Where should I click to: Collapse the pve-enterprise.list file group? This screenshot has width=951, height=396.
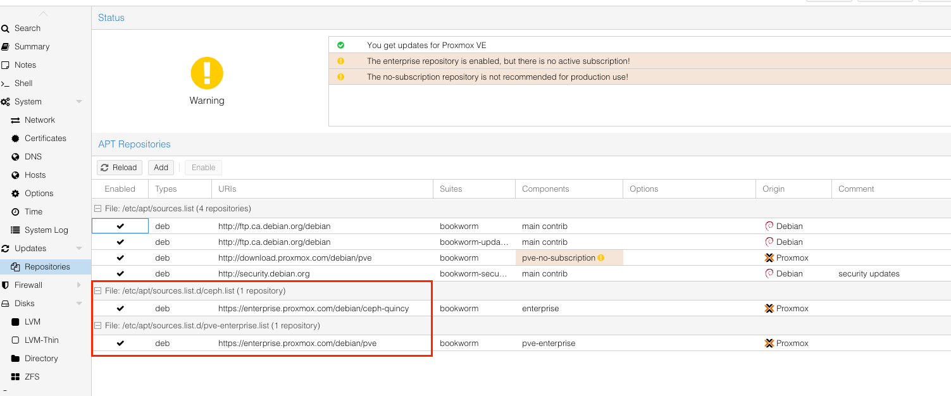coord(97,326)
